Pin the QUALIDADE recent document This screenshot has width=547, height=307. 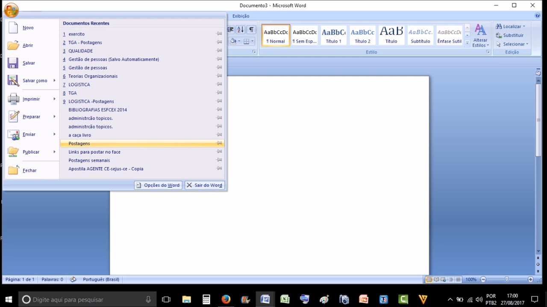pyautogui.click(x=219, y=51)
